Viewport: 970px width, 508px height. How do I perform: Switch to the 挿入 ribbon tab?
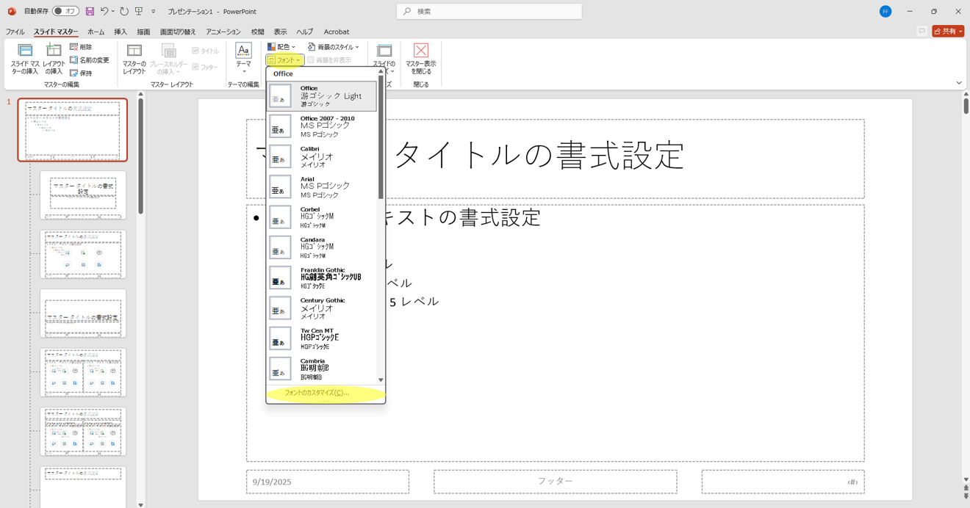(121, 32)
